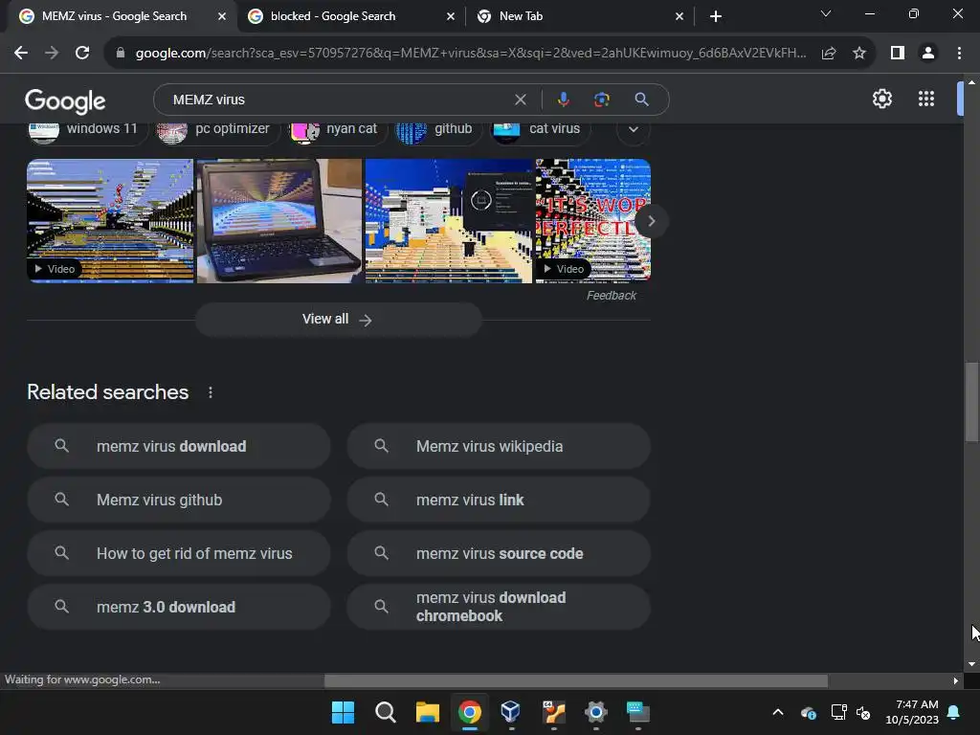Switch to blocked Google Search tab

click(x=333, y=16)
